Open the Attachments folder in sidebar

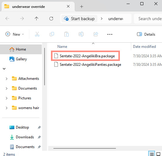[25, 79]
